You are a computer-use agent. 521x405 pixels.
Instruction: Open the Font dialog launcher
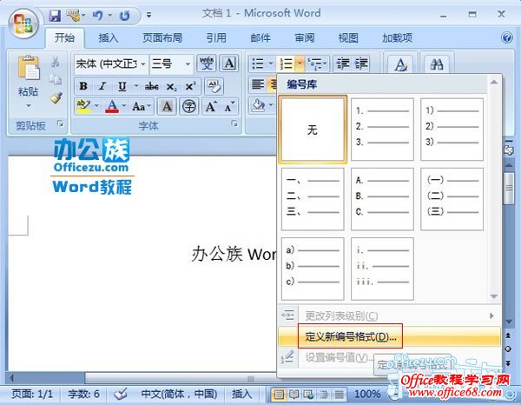(234, 124)
